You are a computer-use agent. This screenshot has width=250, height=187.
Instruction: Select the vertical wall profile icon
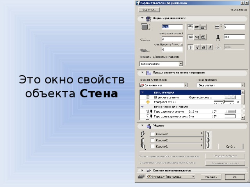(191, 47)
